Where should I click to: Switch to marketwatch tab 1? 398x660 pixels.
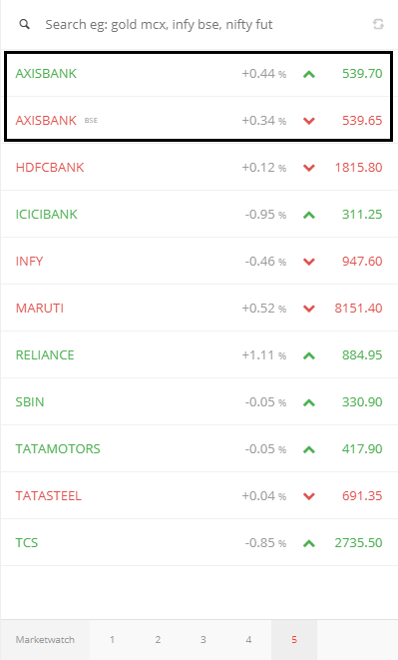[x=112, y=640]
